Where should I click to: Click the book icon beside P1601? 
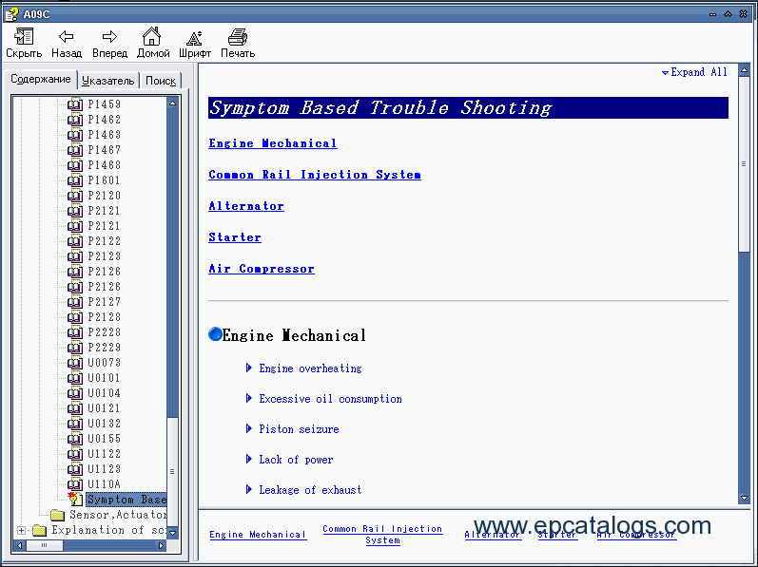75,180
